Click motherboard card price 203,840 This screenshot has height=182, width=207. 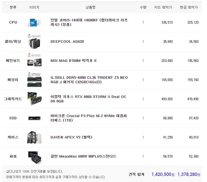pos(167,61)
